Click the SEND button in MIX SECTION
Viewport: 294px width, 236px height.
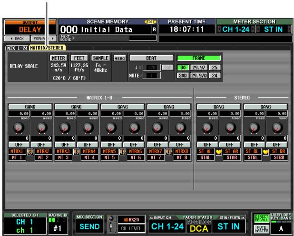click(x=89, y=226)
